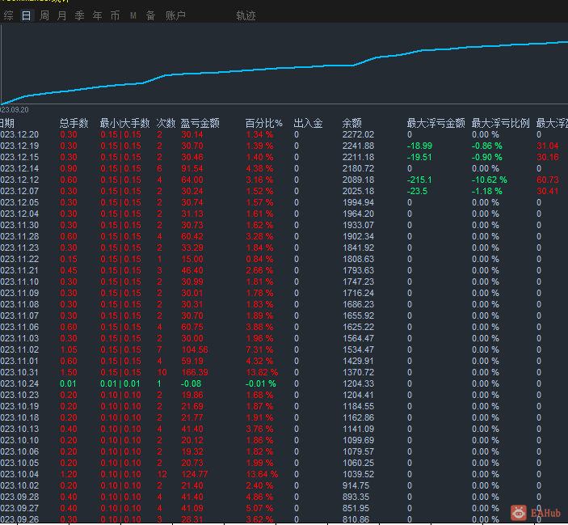This screenshot has height=525, width=568.
Task: Click the 日期 column header
Action: 7,123
